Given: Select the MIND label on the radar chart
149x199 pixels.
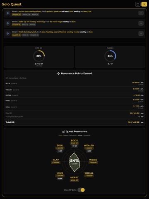Looking at the screenshot, I should (60, 173).
